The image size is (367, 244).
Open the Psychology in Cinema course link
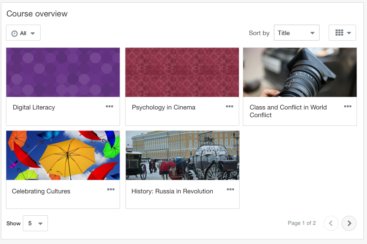(x=163, y=107)
